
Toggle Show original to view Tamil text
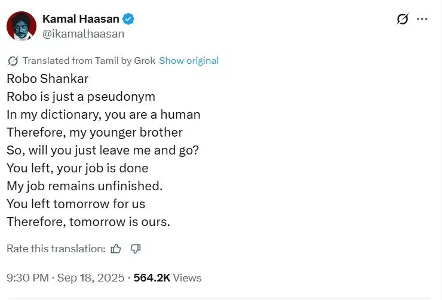[x=189, y=61]
